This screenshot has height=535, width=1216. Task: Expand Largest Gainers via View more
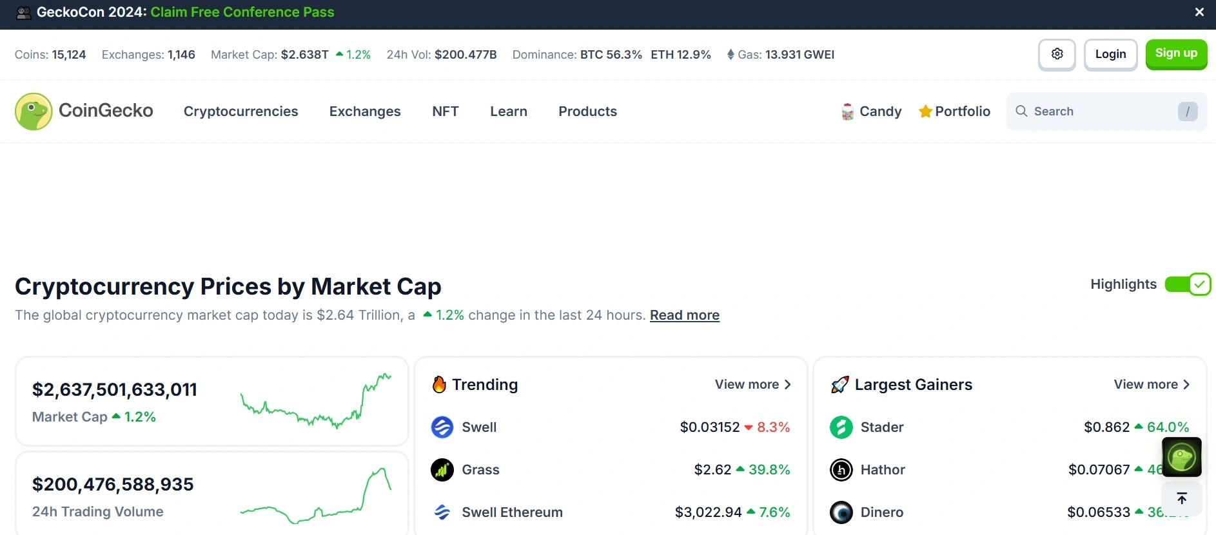coord(1152,385)
